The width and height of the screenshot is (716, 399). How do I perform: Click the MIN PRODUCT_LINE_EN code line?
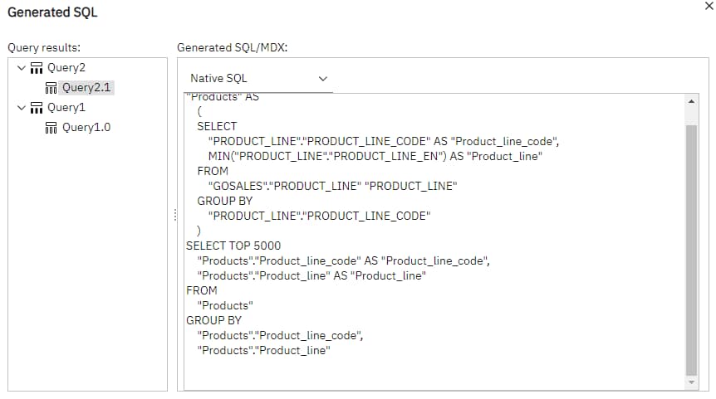pyautogui.click(x=375, y=156)
